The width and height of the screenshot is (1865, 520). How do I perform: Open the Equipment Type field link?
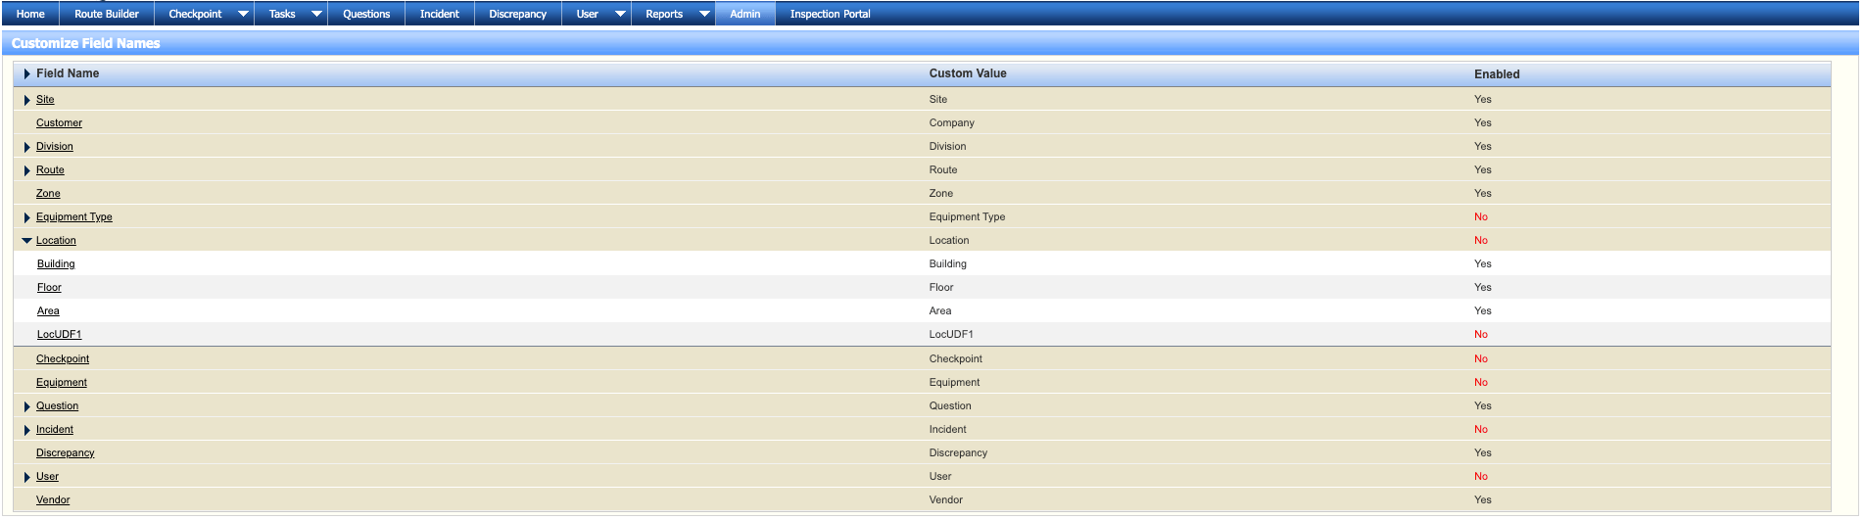(x=74, y=217)
